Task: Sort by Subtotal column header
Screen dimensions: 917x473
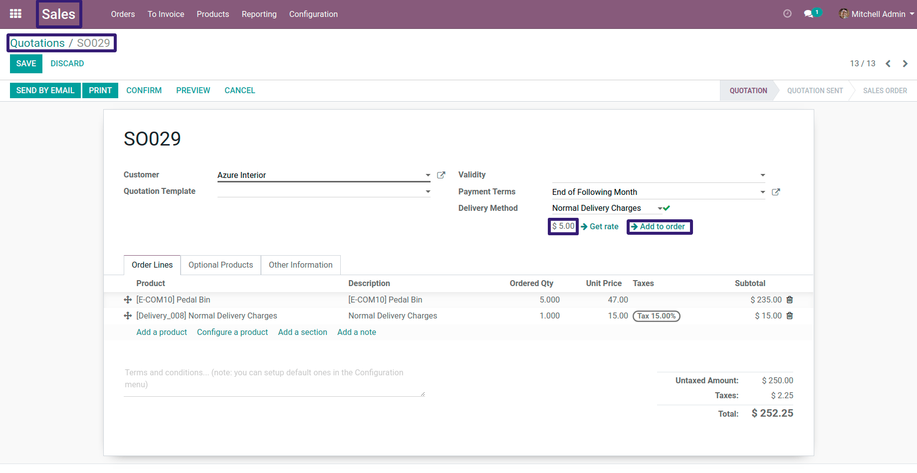Action: [750, 283]
